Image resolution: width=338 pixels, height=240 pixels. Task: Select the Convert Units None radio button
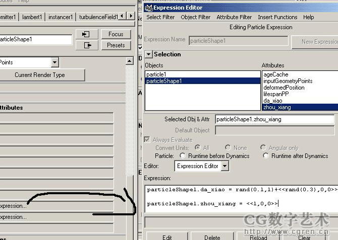pyautogui.click(x=228, y=147)
